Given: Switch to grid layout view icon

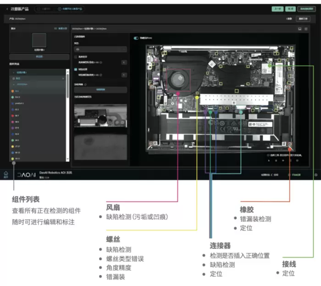Looking at the screenshot, I should [306, 28].
